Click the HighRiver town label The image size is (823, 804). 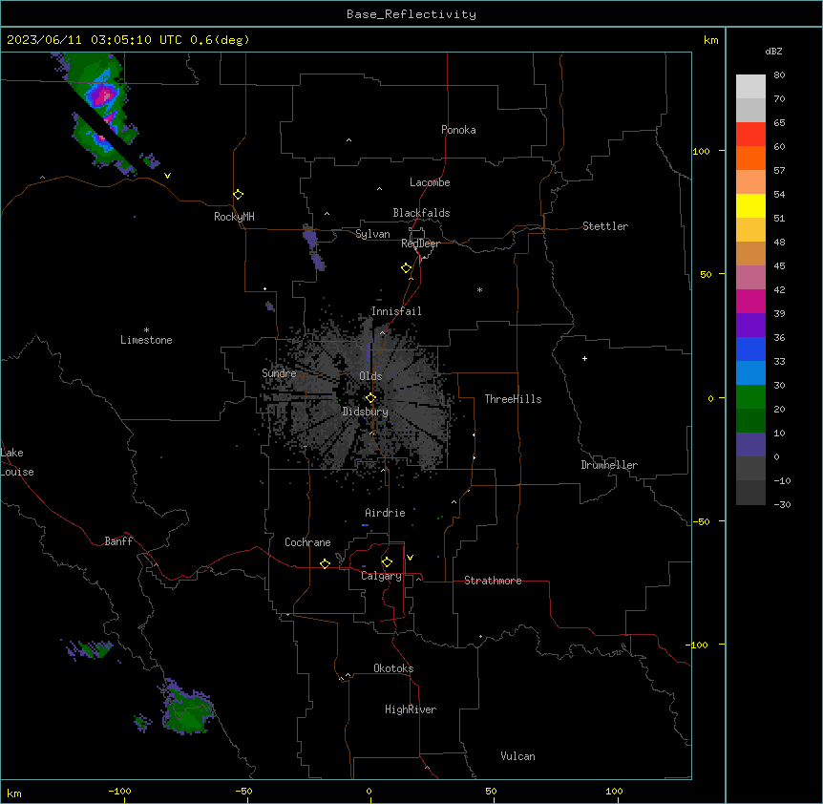coord(410,709)
